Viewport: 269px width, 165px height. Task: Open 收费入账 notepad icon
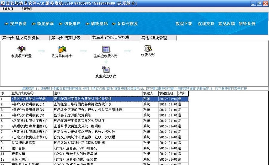[x=148, y=48]
